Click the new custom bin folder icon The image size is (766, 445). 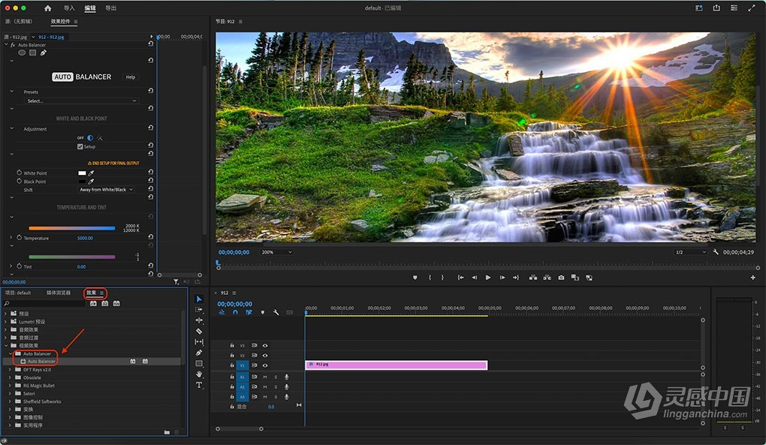[x=167, y=432]
